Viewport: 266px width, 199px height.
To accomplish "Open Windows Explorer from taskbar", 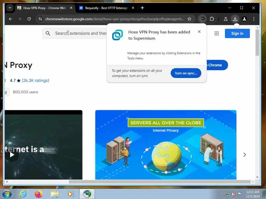I will tap(55, 194).
